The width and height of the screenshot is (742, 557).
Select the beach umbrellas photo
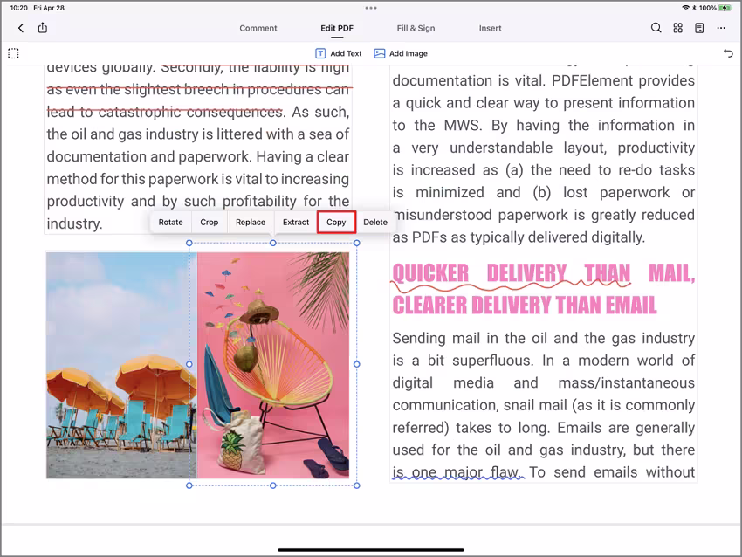[x=121, y=365]
